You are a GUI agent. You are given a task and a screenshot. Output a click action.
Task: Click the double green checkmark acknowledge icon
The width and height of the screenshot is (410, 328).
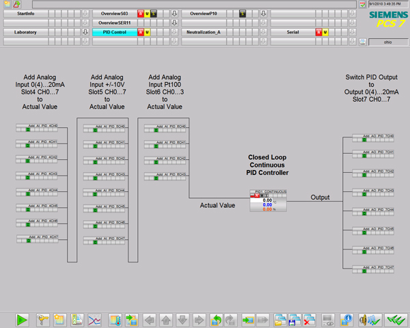click(x=394, y=318)
